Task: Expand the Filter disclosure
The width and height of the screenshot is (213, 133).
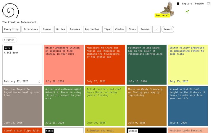Action: coord(10,40)
